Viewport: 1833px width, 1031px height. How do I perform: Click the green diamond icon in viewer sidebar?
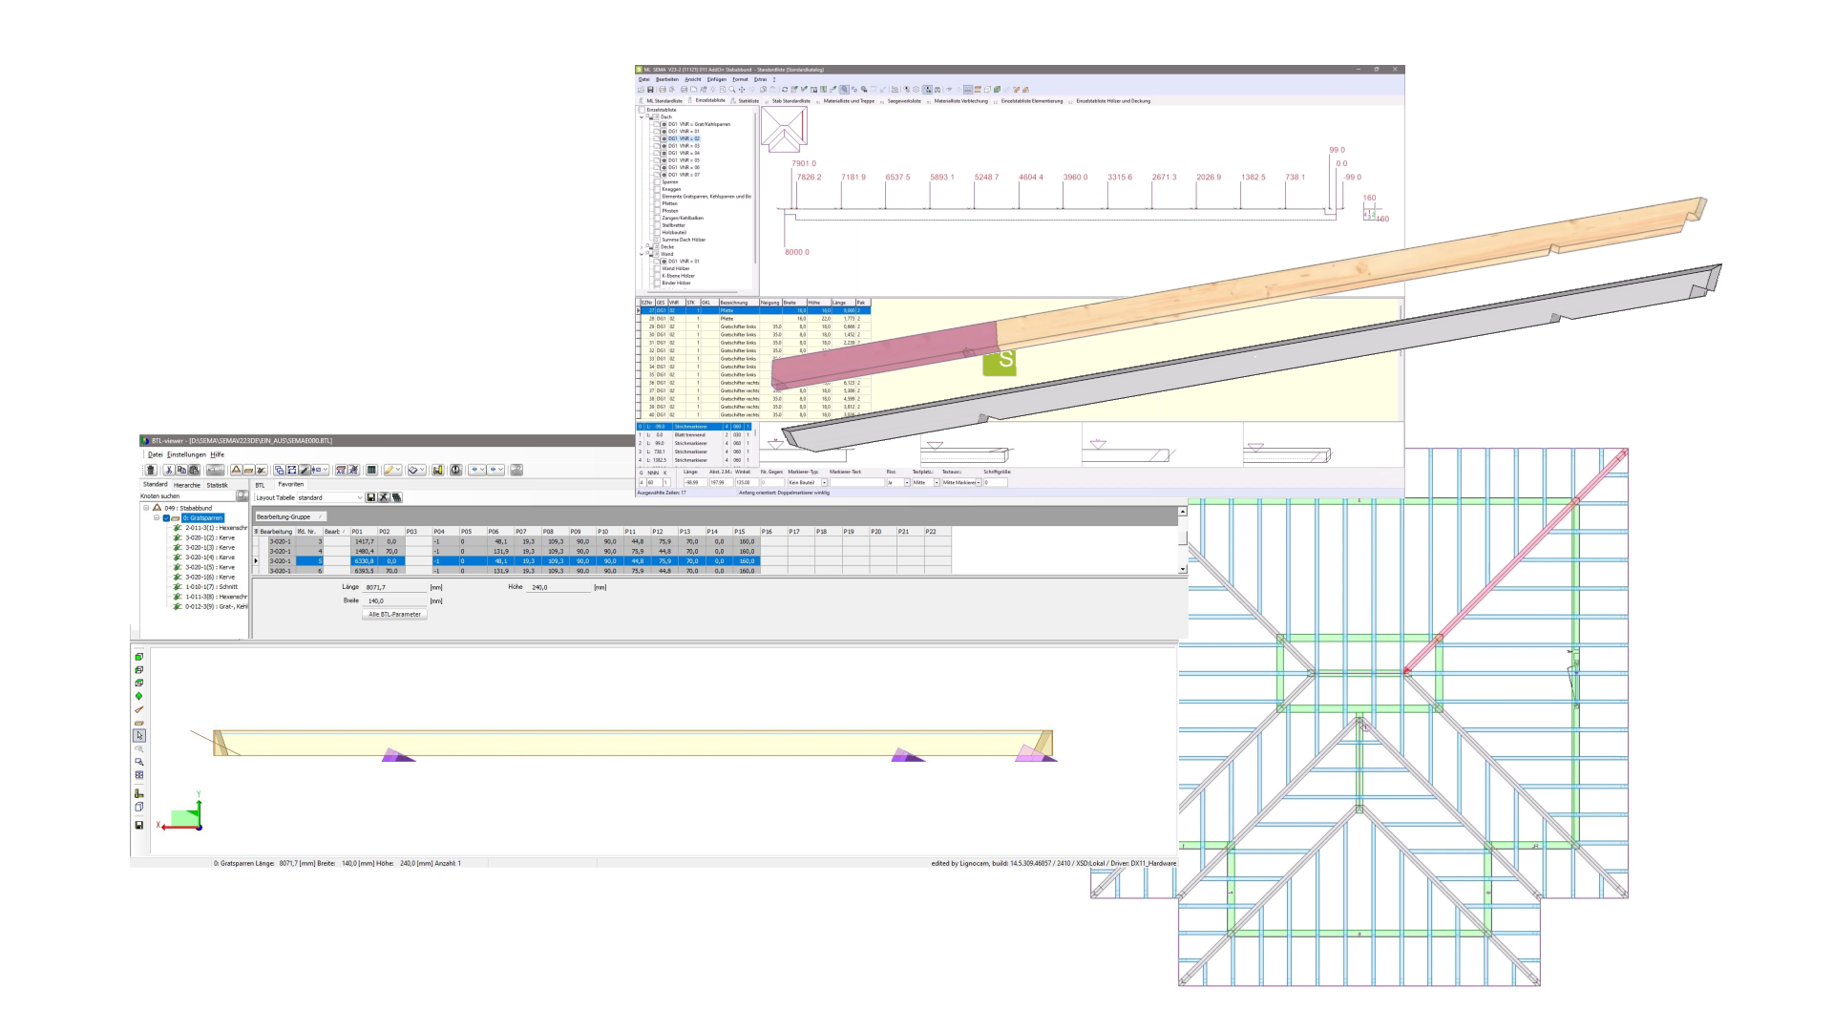tap(138, 696)
